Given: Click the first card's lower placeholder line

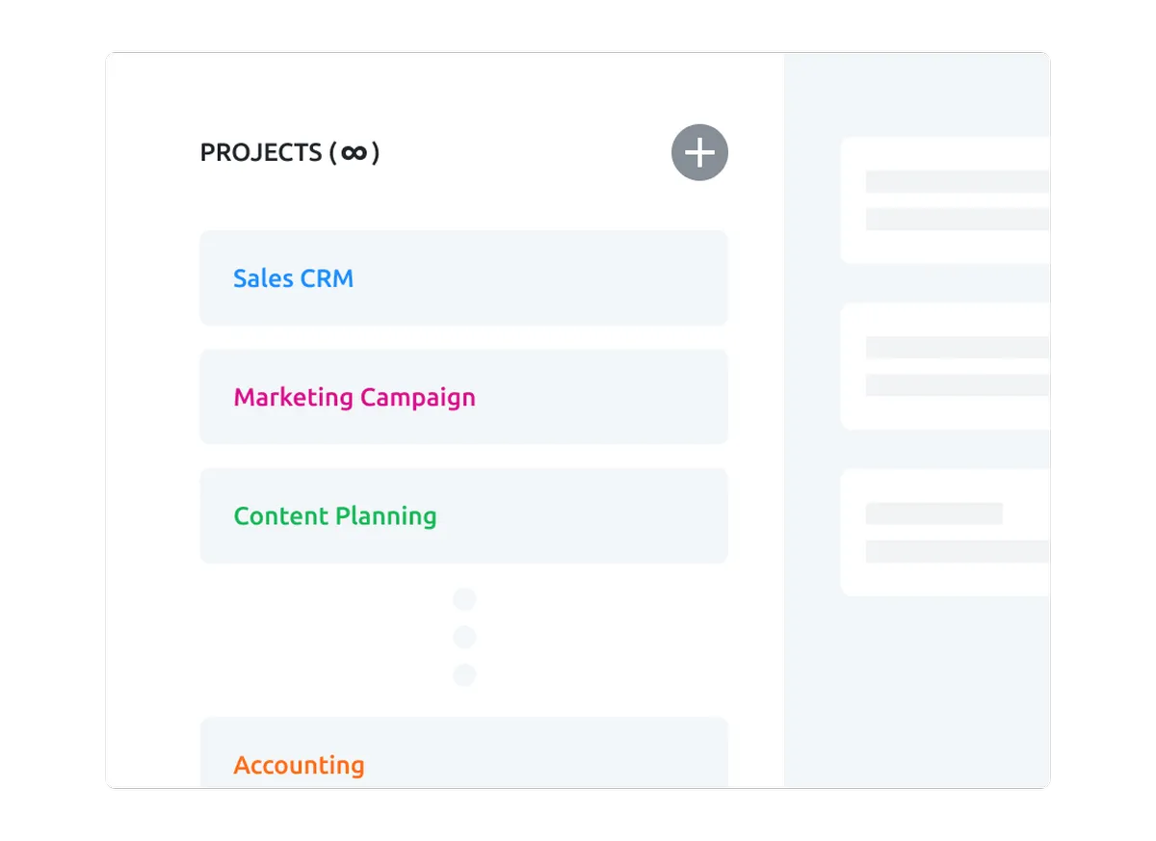Looking at the screenshot, I should (x=957, y=219).
